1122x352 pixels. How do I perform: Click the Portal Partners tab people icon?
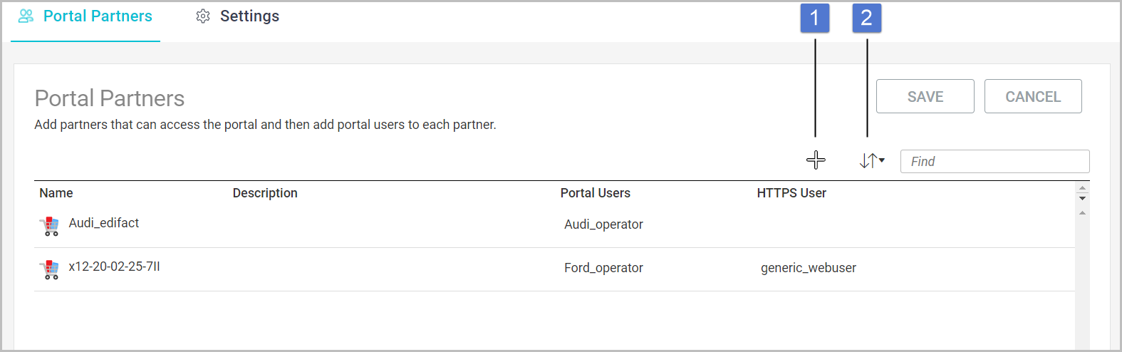(26, 16)
